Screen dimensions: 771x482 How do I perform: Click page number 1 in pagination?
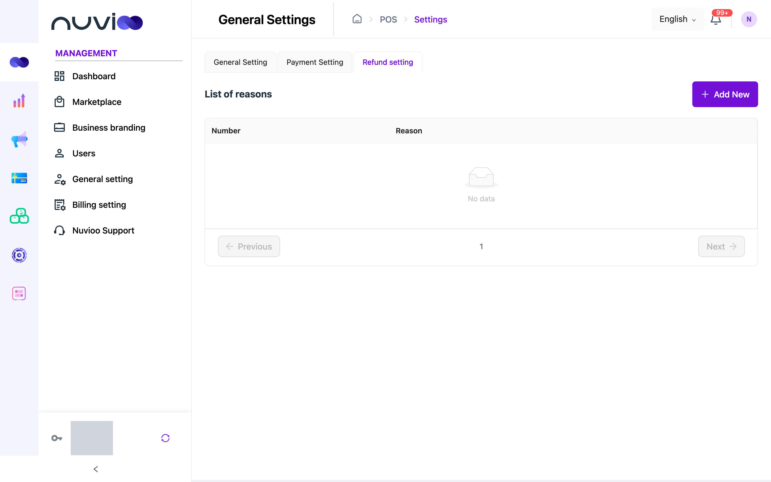[x=481, y=246]
